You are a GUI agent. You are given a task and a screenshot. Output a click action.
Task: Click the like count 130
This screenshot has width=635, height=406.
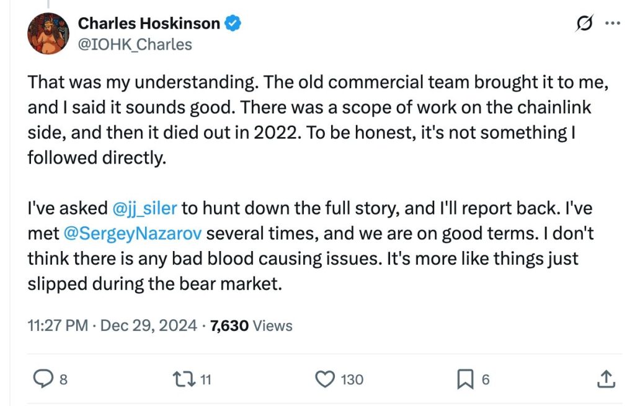pyautogui.click(x=352, y=379)
